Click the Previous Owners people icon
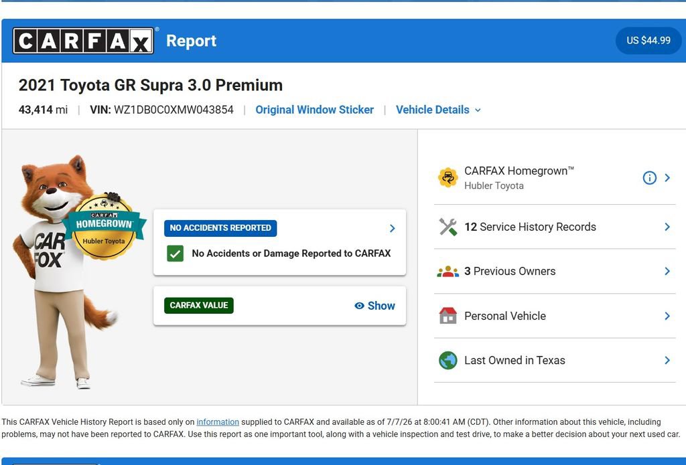This screenshot has width=686, height=465. 448,272
